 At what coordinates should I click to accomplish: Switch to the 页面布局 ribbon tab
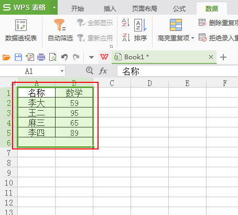[145, 8]
